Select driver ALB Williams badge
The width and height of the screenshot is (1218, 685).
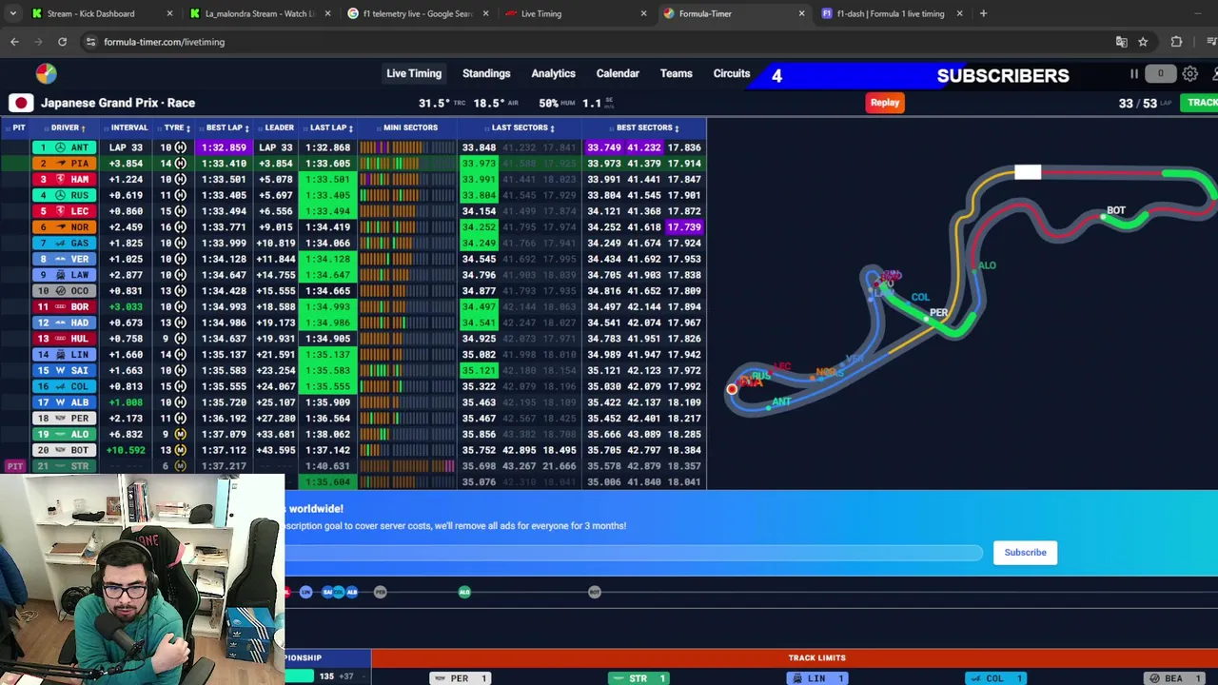[64, 402]
